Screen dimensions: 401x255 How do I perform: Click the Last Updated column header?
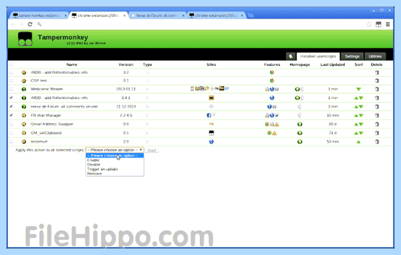click(332, 65)
